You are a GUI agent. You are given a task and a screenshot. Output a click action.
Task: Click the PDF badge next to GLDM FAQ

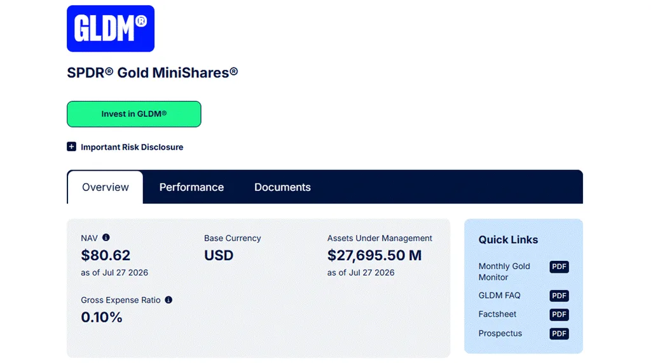click(559, 296)
